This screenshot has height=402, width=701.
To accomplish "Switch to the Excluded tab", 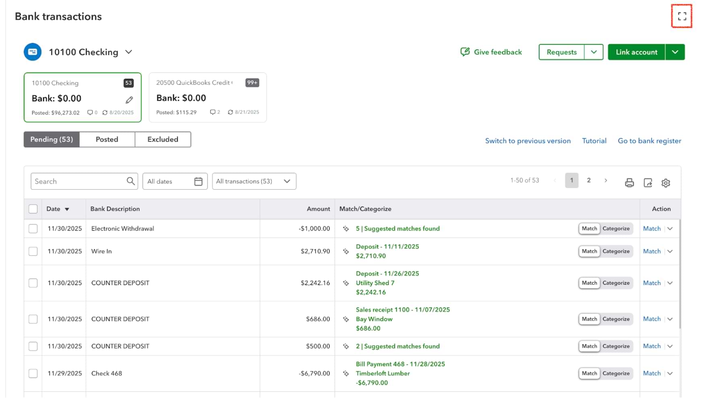I will pos(163,139).
